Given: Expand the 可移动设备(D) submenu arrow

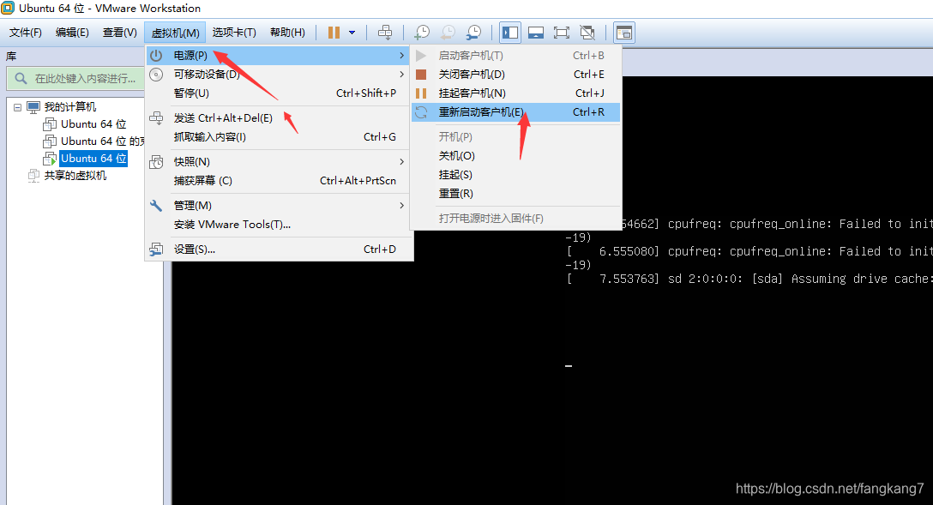Looking at the screenshot, I should tap(401, 75).
